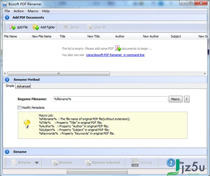Screen dimensions: 210x176
Task: Click the New Title column header
Action: pyautogui.click(x=100, y=36)
